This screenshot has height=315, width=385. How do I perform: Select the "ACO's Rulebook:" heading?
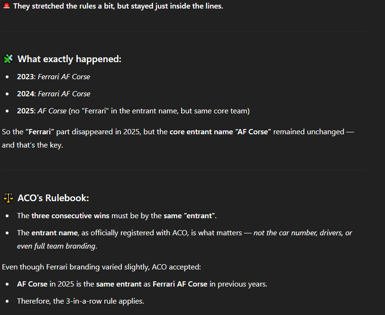click(53, 198)
